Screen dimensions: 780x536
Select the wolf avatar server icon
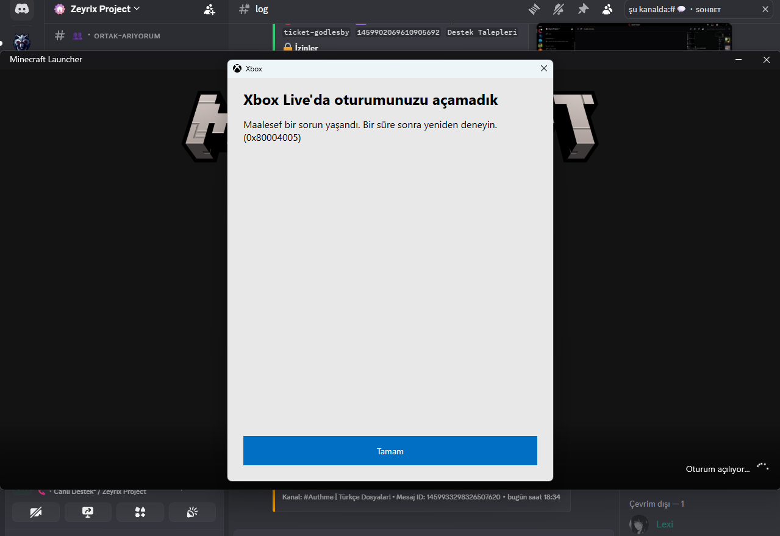tap(22, 42)
